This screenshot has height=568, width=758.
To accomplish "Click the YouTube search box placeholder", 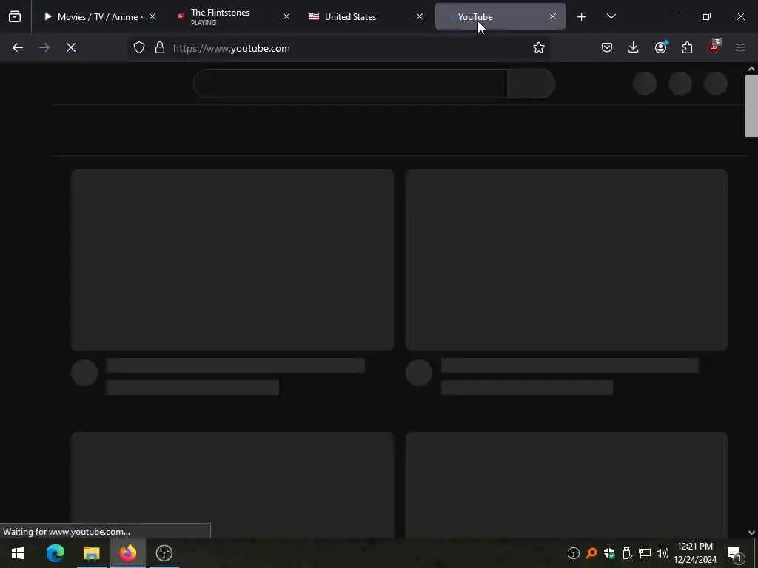I will coord(350,84).
